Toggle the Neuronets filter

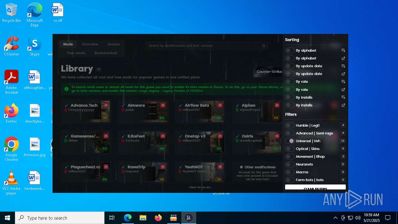click(289, 164)
